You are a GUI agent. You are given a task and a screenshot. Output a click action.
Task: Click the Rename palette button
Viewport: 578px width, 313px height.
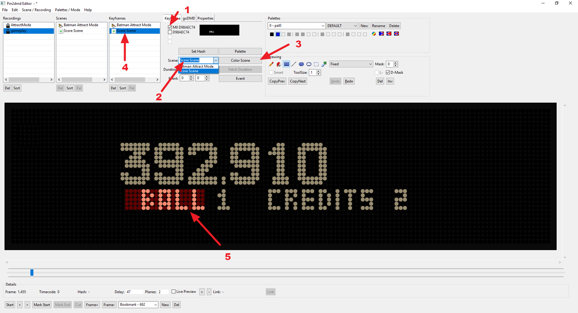click(x=379, y=26)
